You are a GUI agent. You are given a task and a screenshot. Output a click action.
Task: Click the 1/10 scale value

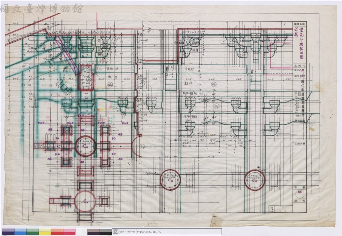coord(303,76)
